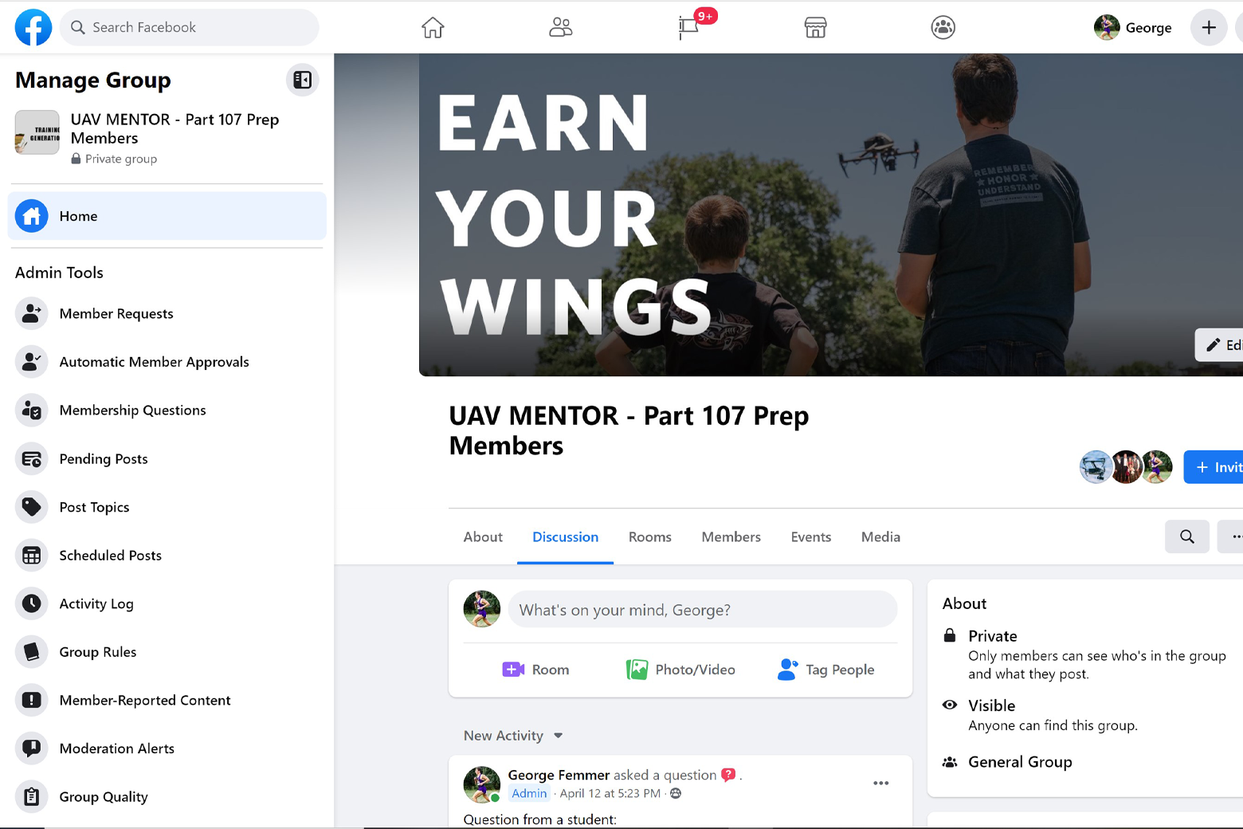Click the Moderation Alerts icon
The width and height of the screenshot is (1243, 829).
pyautogui.click(x=32, y=748)
